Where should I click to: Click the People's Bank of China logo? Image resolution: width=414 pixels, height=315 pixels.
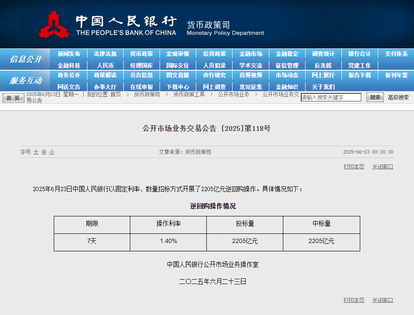(54, 25)
